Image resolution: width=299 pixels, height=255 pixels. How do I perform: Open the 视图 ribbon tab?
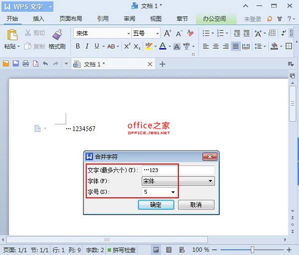(x=155, y=19)
